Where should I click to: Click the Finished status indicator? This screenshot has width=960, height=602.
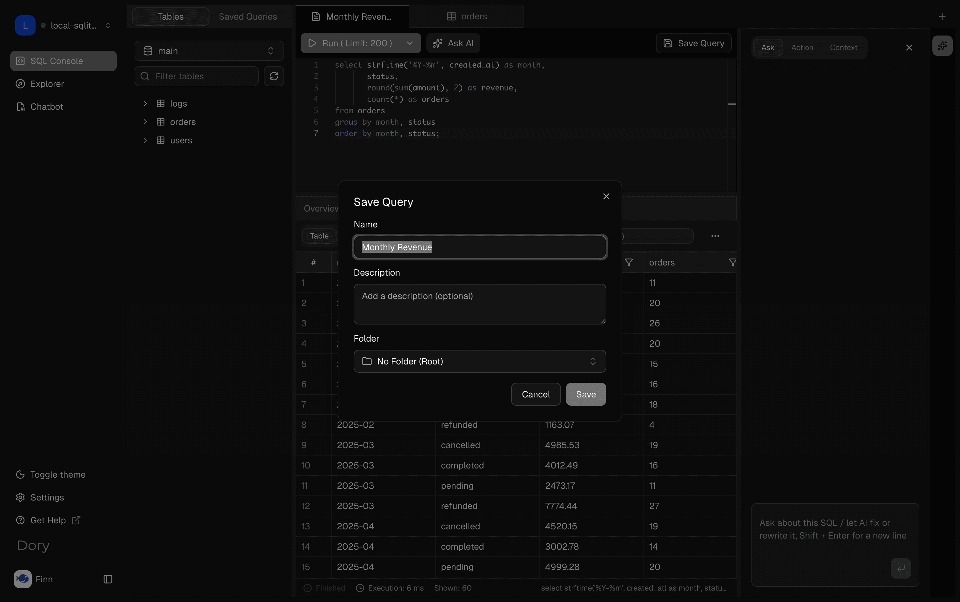click(x=324, y=588)
